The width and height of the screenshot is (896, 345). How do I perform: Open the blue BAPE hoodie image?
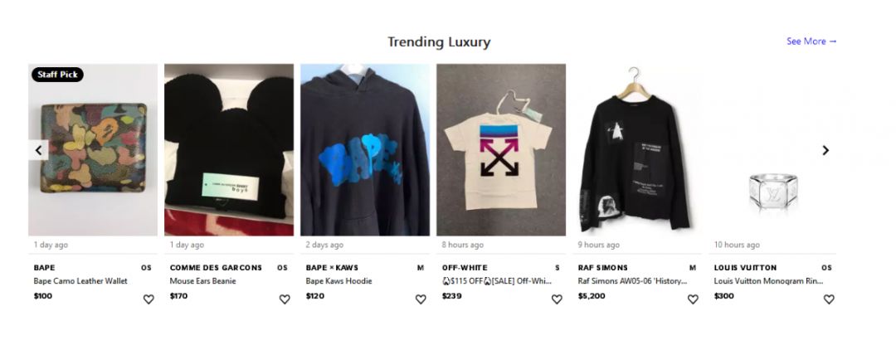(x=365, y=149)
